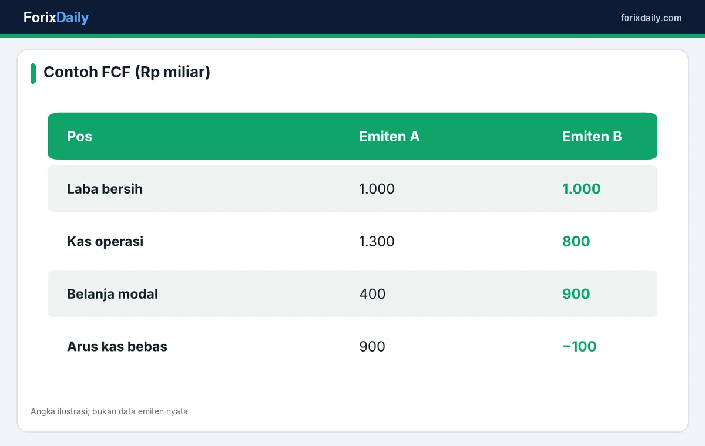The image size is (705, 446).
Task: Click the Laba bersih row label
Action: pos(105,188)
